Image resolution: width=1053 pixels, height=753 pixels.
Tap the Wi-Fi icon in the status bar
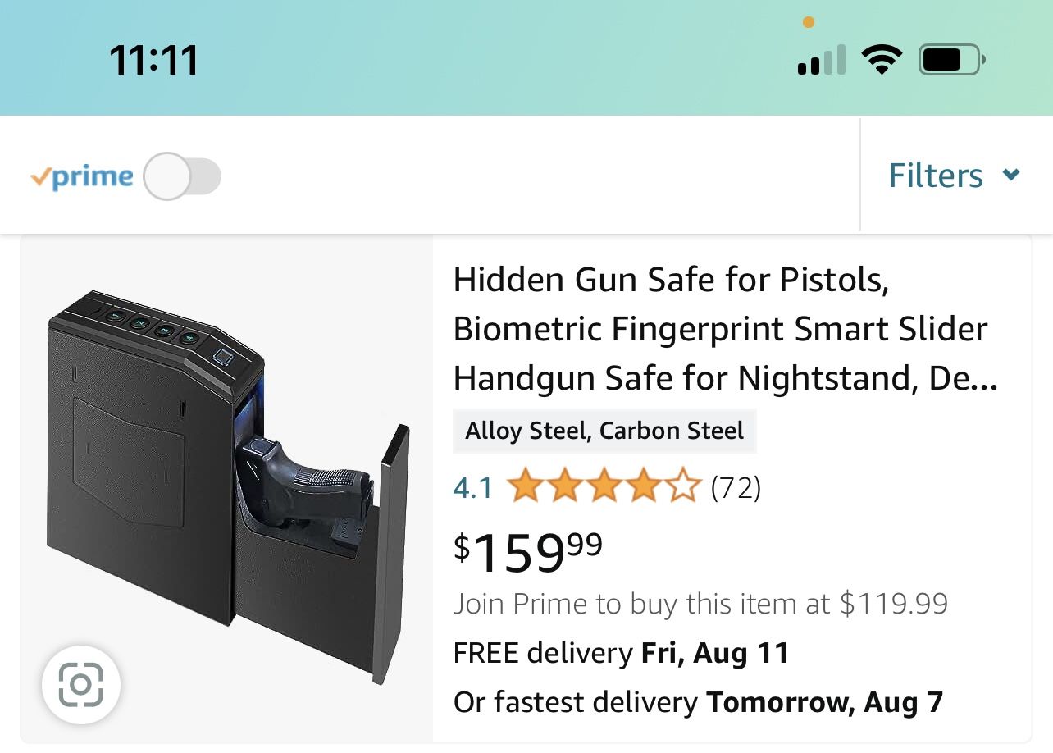click(x=881, y=58)
